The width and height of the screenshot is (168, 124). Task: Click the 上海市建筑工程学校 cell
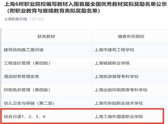pyautogui.click(x=115, y=50)
